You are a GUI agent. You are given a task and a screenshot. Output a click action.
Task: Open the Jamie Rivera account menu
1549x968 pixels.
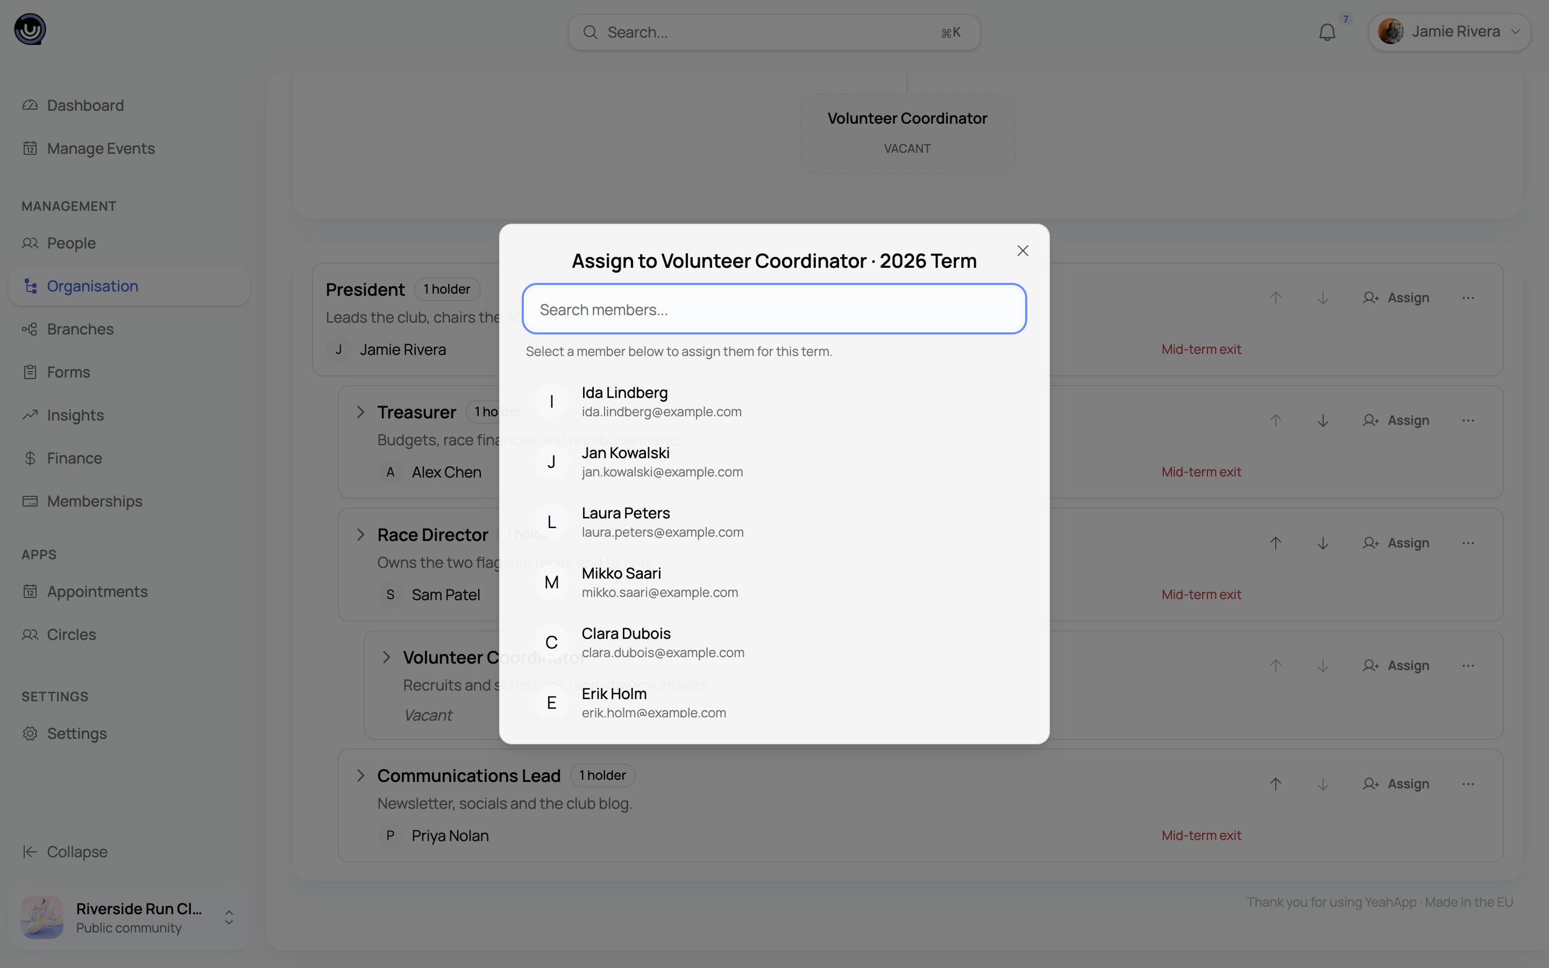point(1449,32)
